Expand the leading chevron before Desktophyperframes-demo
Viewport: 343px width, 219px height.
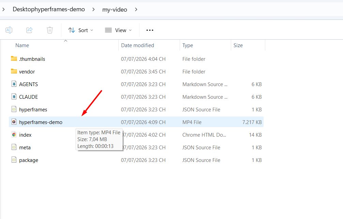(x=3, y=10)
